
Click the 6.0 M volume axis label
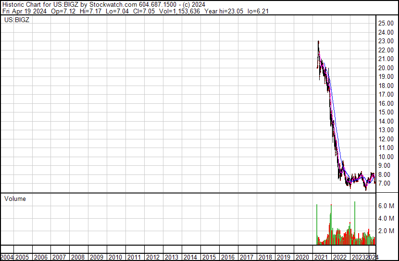[x=386, y=206]
